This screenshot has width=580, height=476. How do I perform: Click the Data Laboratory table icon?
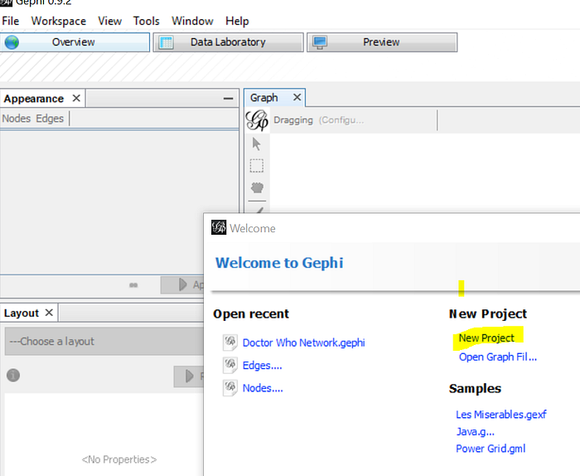pyautogui.click(x=166, y=42)
